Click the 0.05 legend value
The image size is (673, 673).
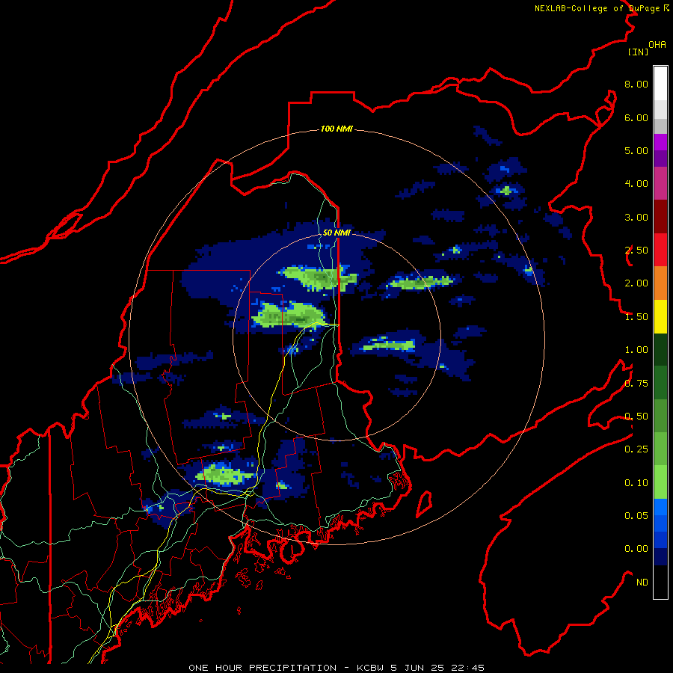pyautogui.click(x=636, y=516)
